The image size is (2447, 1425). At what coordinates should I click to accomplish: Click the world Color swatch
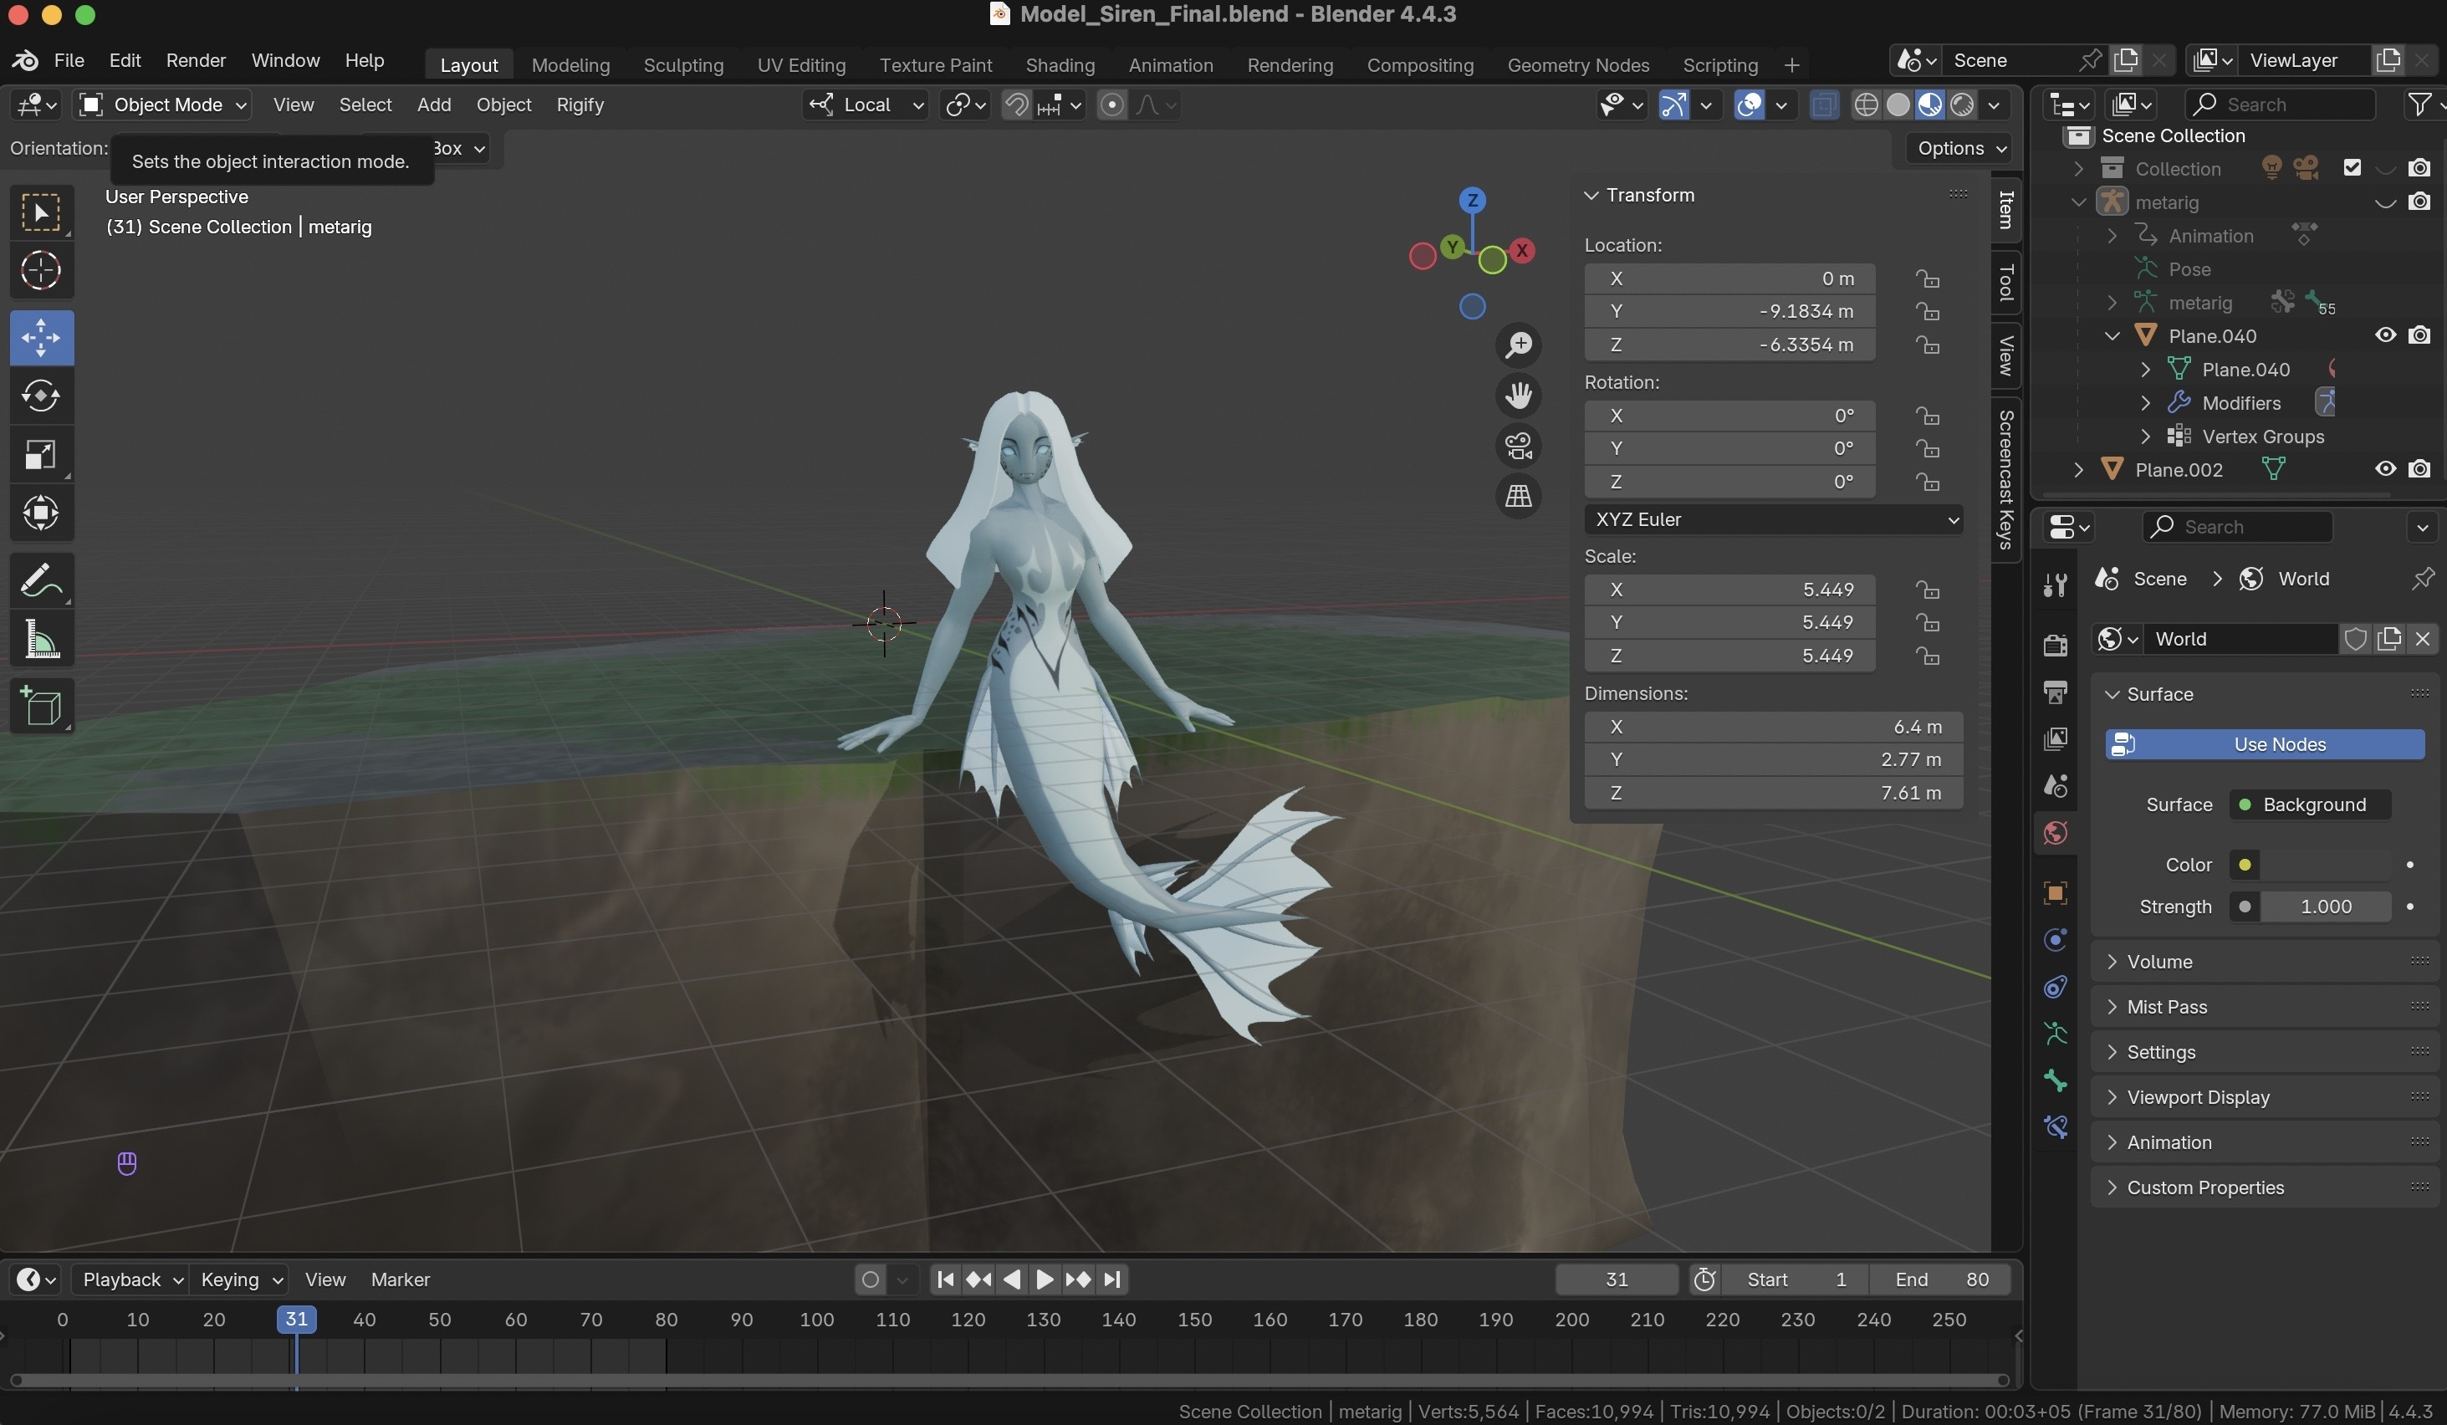click(x=2324, y=865)
